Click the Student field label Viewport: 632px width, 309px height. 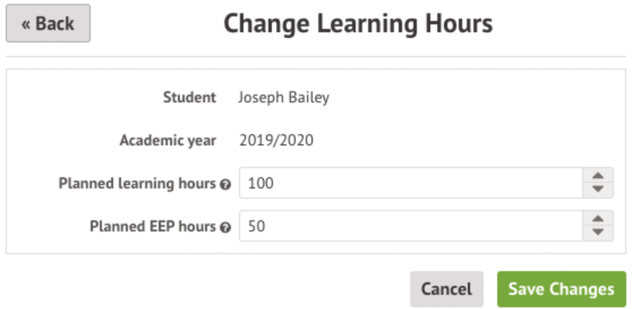click(x=190, y=97)
